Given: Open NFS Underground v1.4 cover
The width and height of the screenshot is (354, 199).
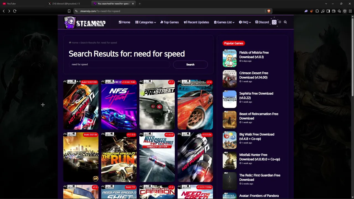Looking at the screenshot, I should 195,104.
